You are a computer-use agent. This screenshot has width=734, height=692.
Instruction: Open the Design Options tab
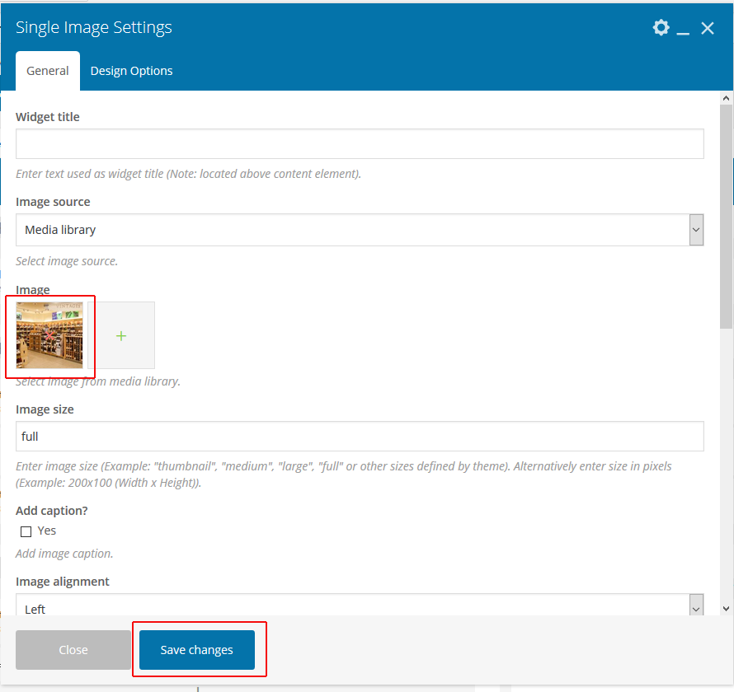[x=132, y=71]
